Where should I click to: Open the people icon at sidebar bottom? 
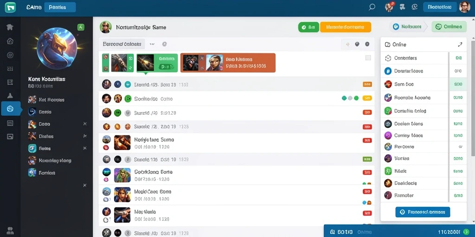10,231
